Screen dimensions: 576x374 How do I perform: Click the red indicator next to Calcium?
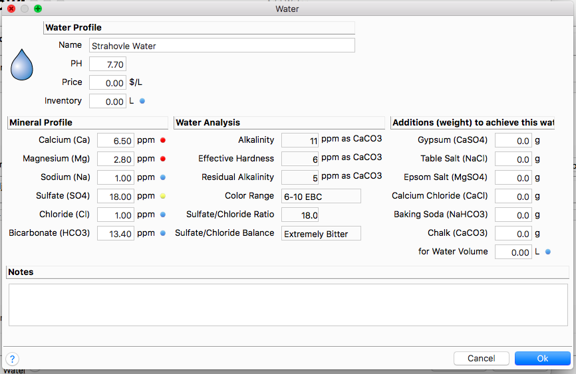point(163,141)
